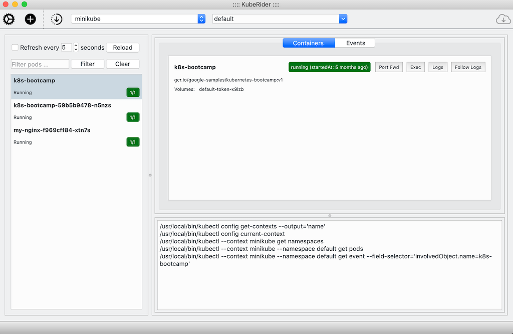Viewport: 513px width, 334px height.
Task: Click the Clear button
Action: click(123, 64)
